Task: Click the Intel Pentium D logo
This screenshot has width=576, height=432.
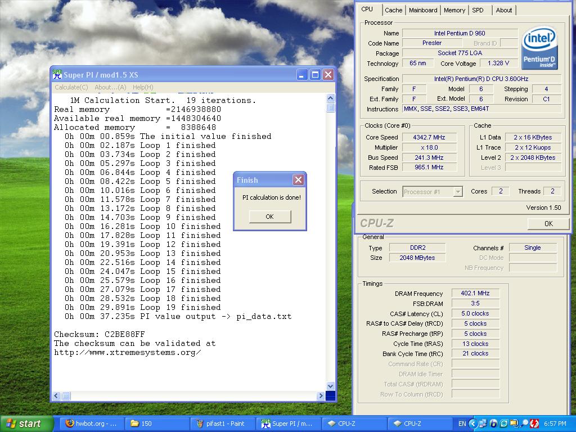Action: pos(539,48)
